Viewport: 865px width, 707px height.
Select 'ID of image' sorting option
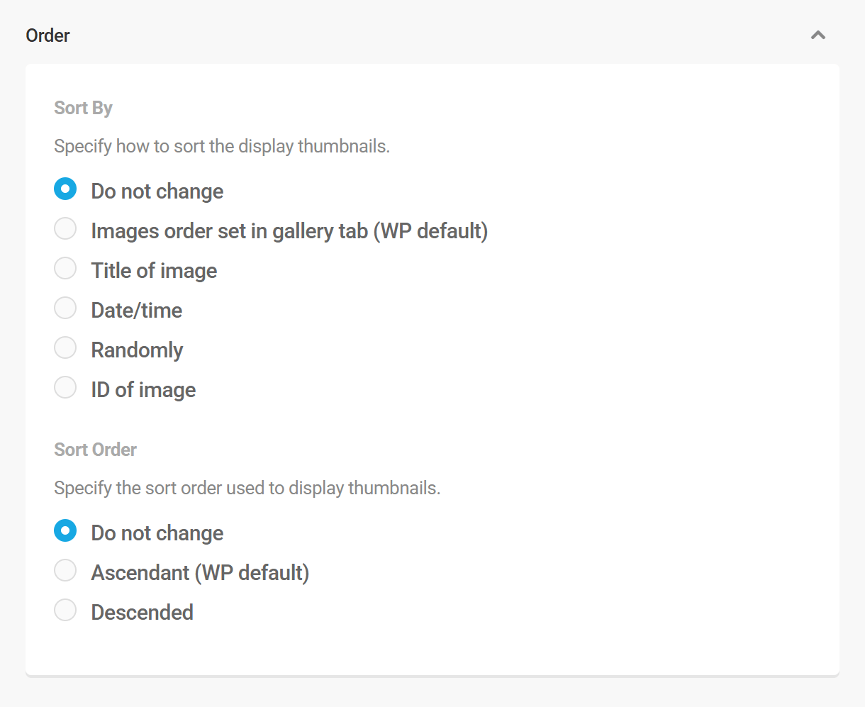click(x=65, y=387)
